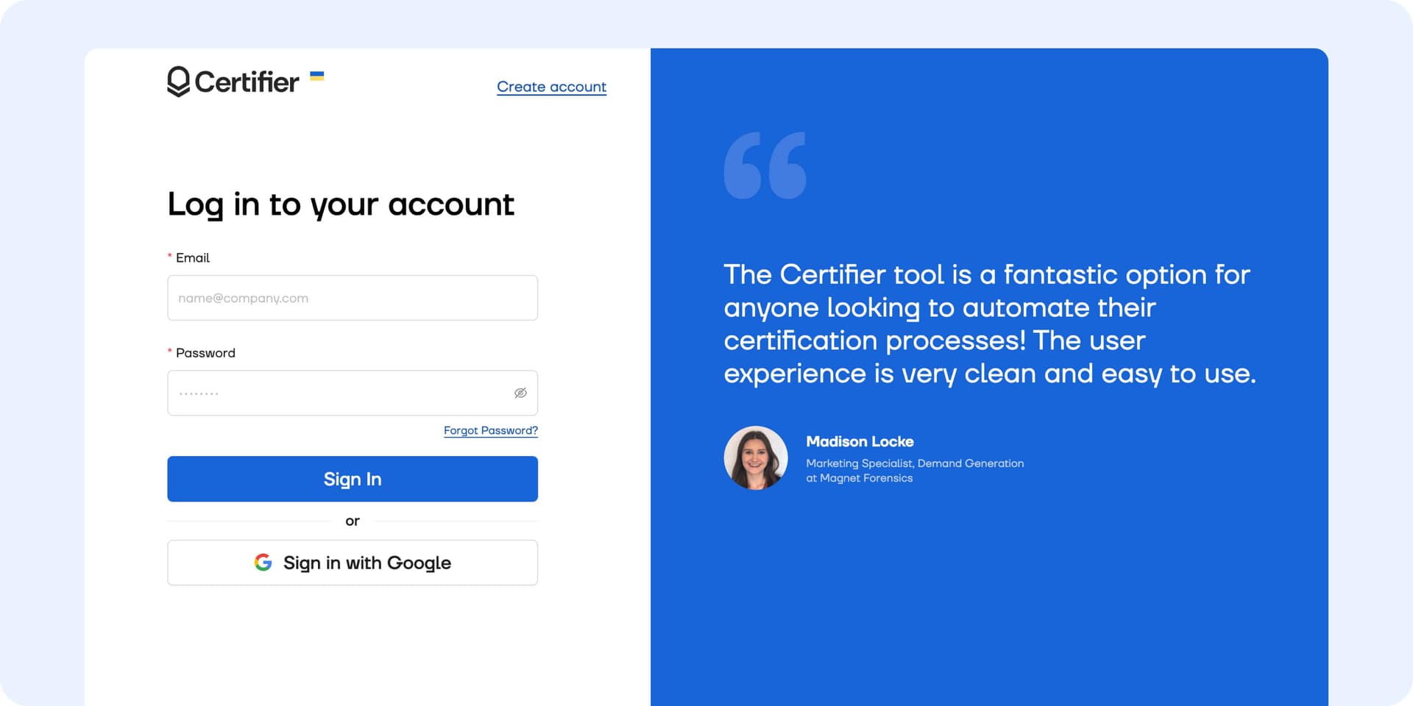Viewport: 1413px width, 706px height.
Task: Click the testimonial quote paragraph
Action: point(989,324)
